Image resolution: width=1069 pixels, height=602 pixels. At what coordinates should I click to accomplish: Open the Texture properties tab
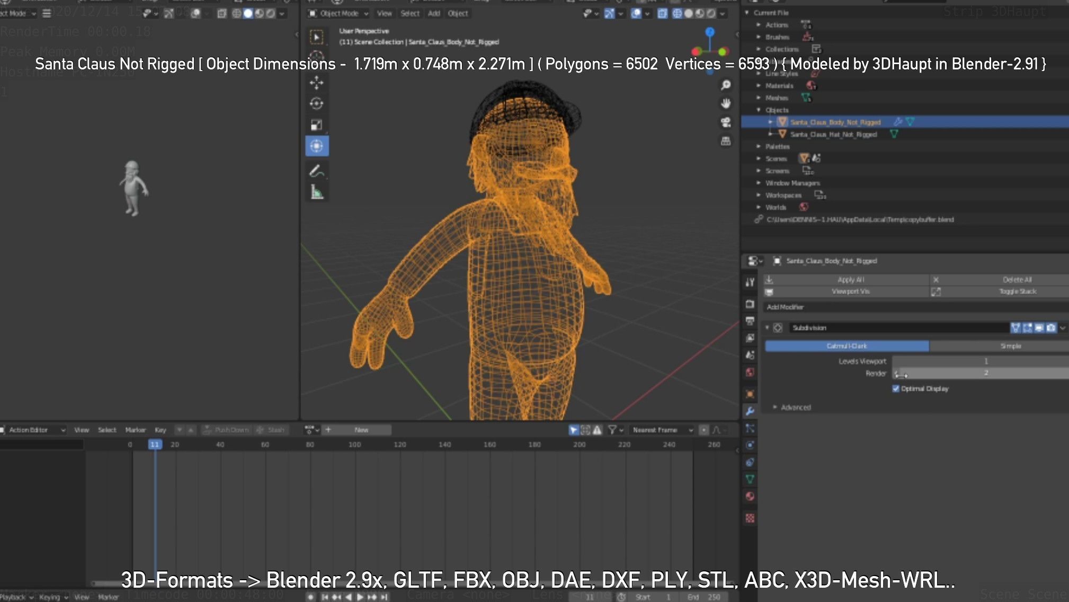(x=750, y=518)
